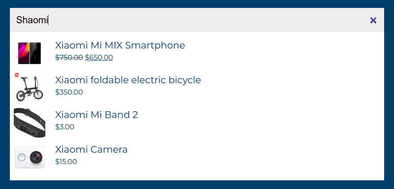The width and height of the screenshot is (394, 189).
Task: Select the Xiaomi Camera product image
Action: pyautogui.click(x=30, y=157)
